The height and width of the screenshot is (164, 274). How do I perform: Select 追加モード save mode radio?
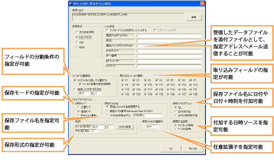coord(78,111)
